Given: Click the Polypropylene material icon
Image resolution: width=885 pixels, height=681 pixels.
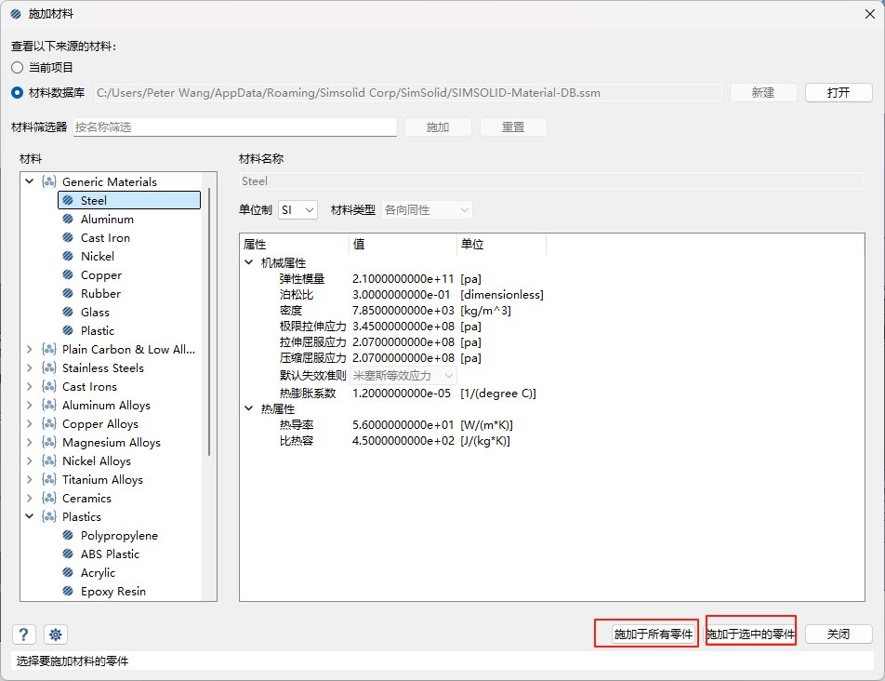Looking at the screenshot, I should coord(68,536).
